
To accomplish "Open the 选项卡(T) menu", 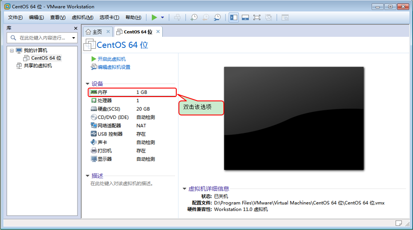I will pyautogui.click(x=109, y=18).
